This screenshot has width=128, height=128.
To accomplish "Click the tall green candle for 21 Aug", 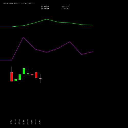I will pyautogui.click(x=24, y=71).
